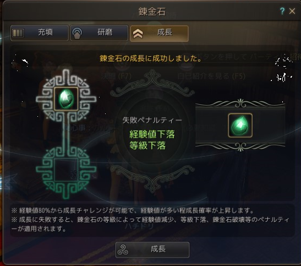
Task: Select the green alchemy stone in top slot
Action: pyautogui.click(x=66, y=99)
